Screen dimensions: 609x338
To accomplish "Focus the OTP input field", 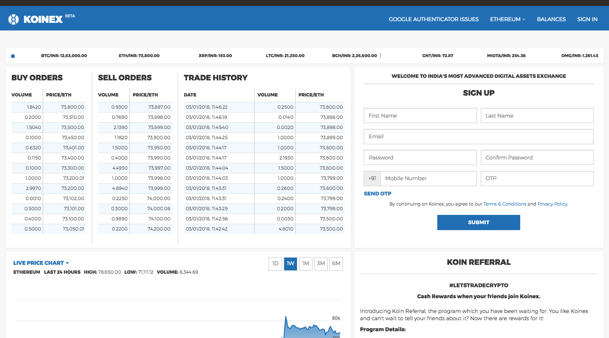I will [537, 179].
